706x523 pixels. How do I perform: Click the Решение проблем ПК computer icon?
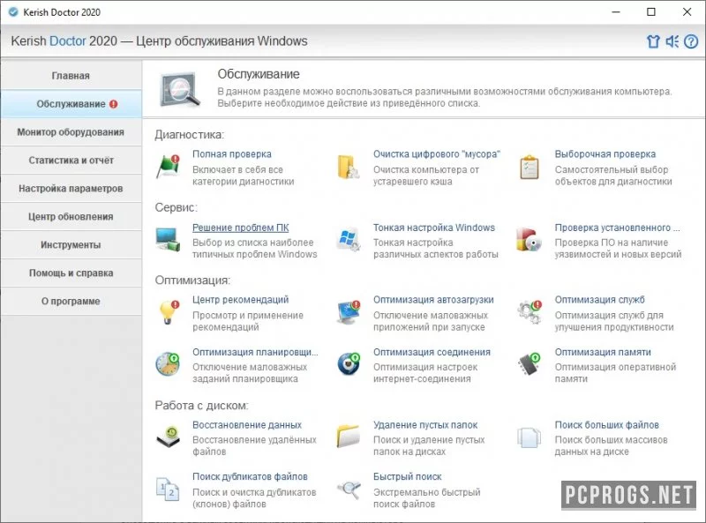click(x=168, y=239)
